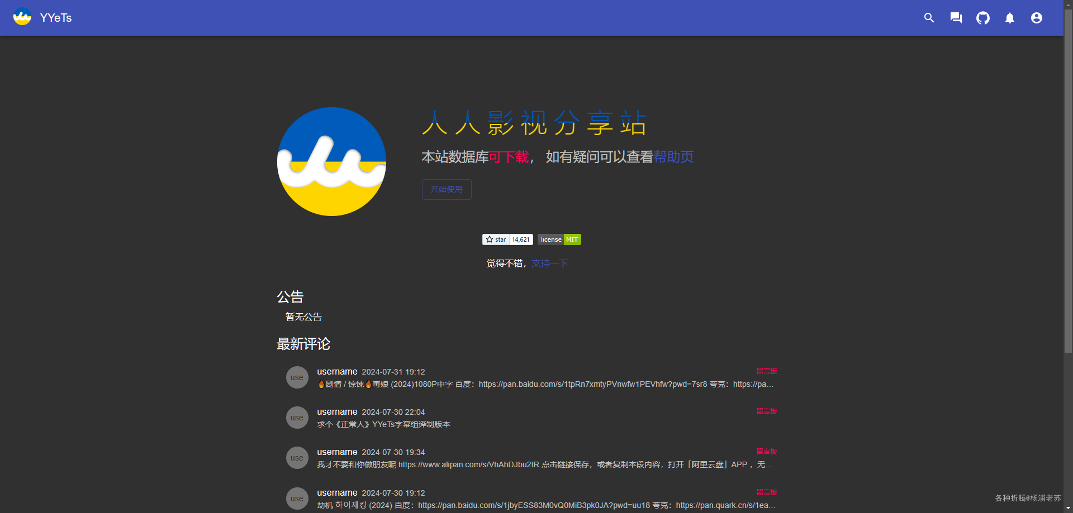Click the YYeTs logo icon in header

pos(22,17)
